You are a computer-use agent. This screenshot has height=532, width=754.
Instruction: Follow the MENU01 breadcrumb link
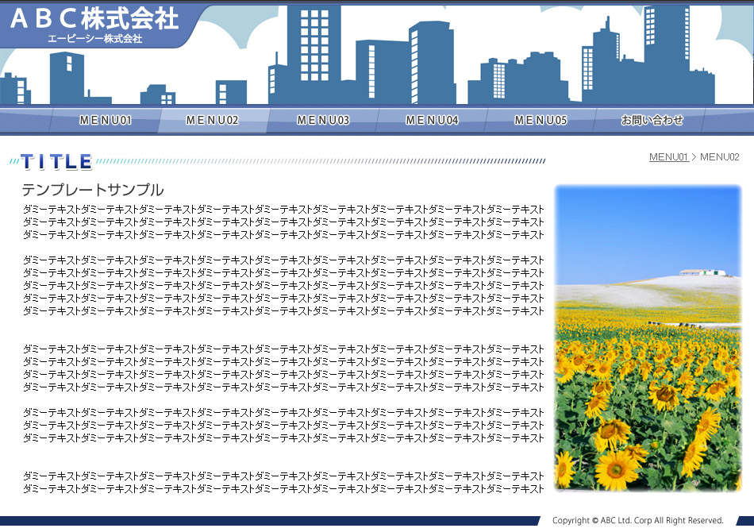[669, 156]
